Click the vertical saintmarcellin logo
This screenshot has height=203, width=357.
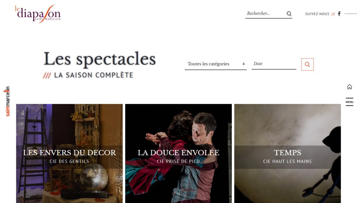[7, 101]
